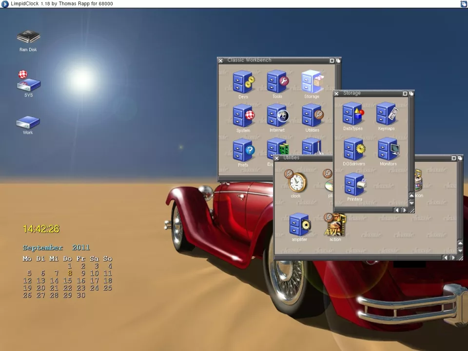Open the Printers drawer
This screenshot has height=351, width=468.
coord(355,185)
